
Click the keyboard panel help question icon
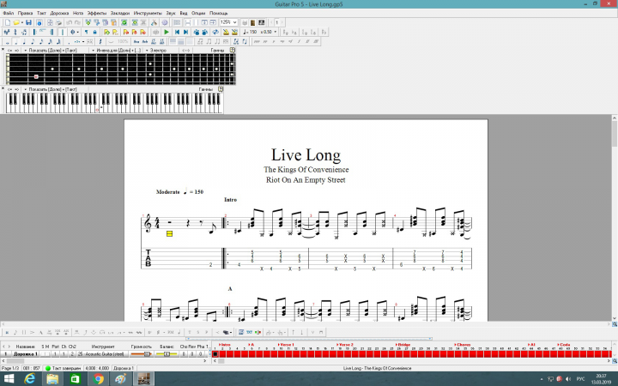click(221, 89)
